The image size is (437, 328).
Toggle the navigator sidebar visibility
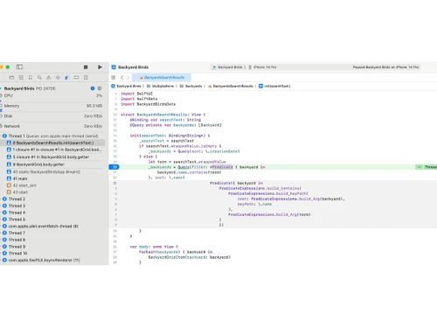[x=19, y=67]
